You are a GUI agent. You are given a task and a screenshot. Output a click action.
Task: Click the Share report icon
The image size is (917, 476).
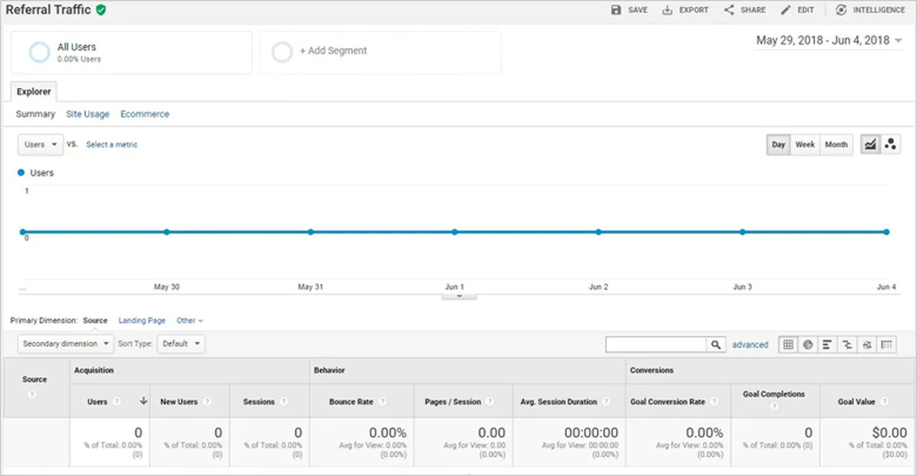(728, 10)
